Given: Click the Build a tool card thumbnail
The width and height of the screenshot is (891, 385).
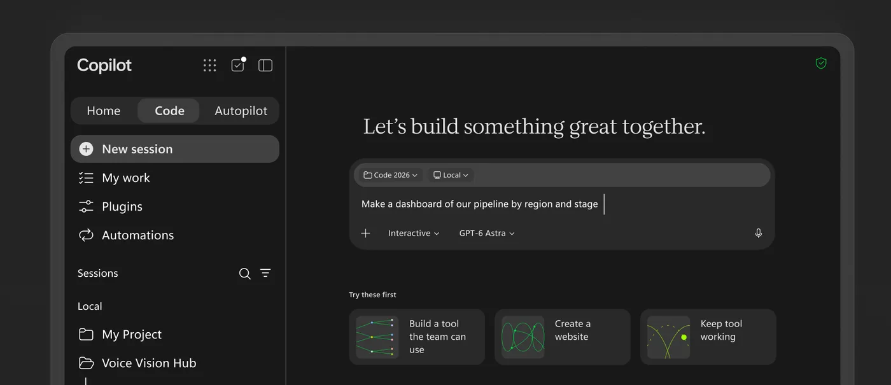Looking at the screenshot, I should point(377,337).
